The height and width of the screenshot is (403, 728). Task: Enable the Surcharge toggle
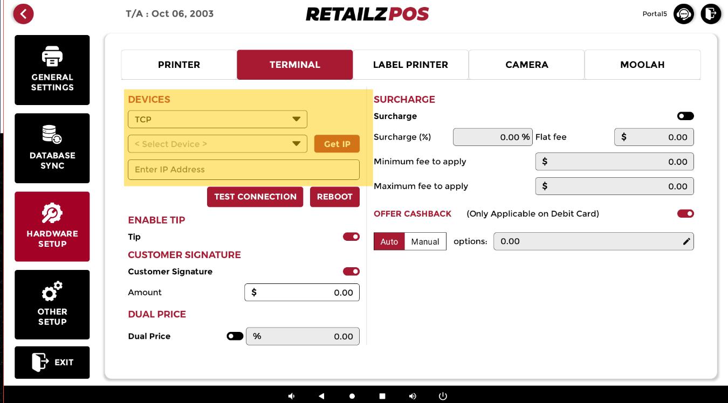[x=685, y=116]
